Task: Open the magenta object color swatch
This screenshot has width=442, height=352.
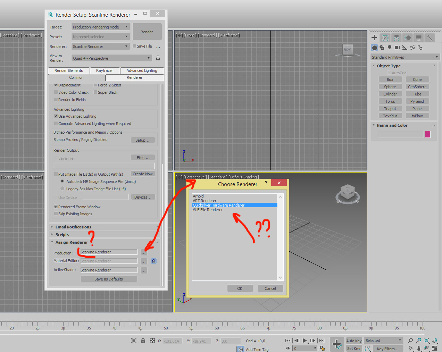Action: (427, 134)
